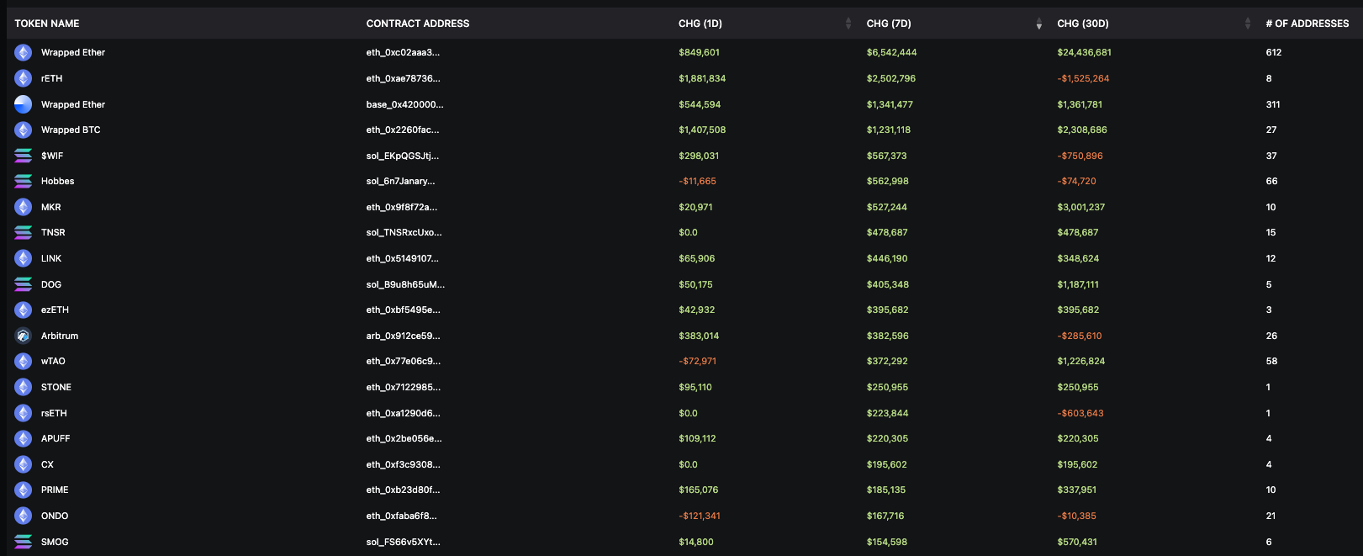This screenshot has width=1363, height=556.
Task: Click the -$603,643 30D change for rsETH
Action: click(1080, 413)
